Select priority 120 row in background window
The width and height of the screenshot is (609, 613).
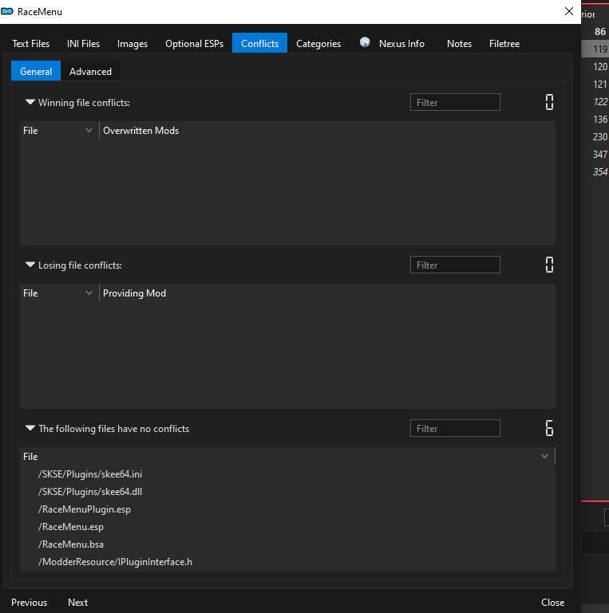595,66
